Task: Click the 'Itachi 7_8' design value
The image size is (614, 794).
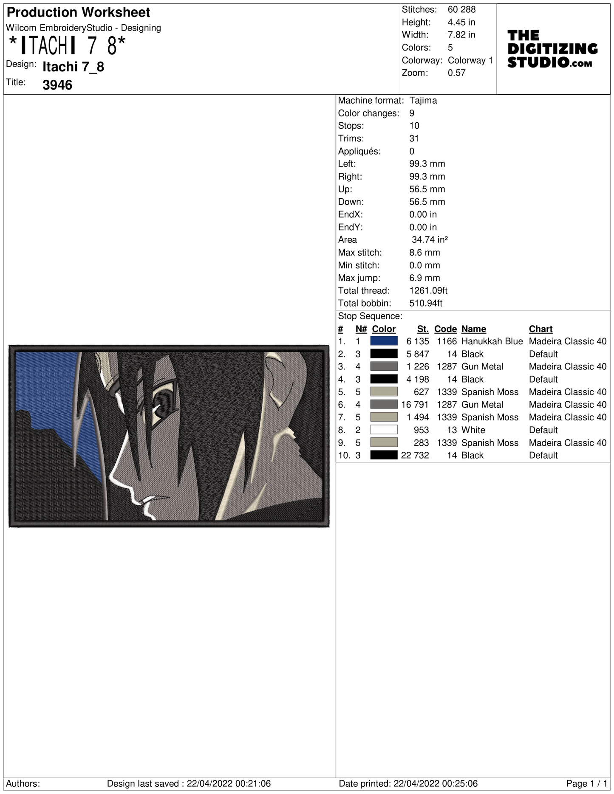Action: pos(74,67)
